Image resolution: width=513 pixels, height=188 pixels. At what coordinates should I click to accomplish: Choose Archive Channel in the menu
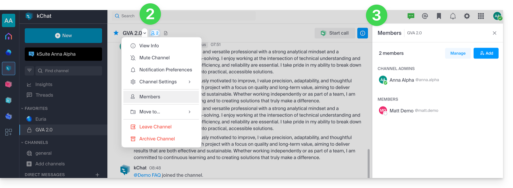tap(157, 139)
